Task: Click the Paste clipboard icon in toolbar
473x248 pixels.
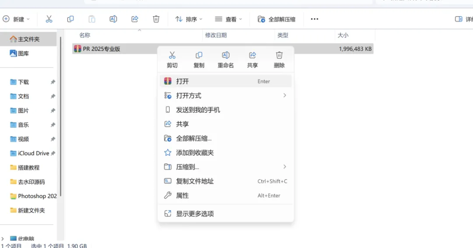Action: point(92,19)
